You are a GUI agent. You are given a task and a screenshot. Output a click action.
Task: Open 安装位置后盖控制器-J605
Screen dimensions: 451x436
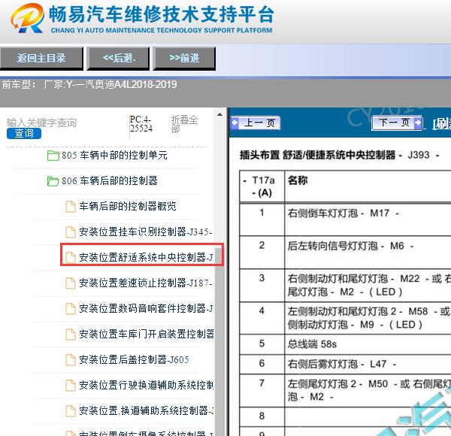[134, 359]
